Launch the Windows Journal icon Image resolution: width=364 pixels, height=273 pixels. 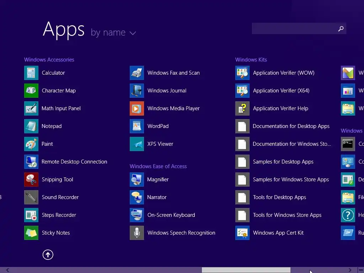[x=137, y=91]
